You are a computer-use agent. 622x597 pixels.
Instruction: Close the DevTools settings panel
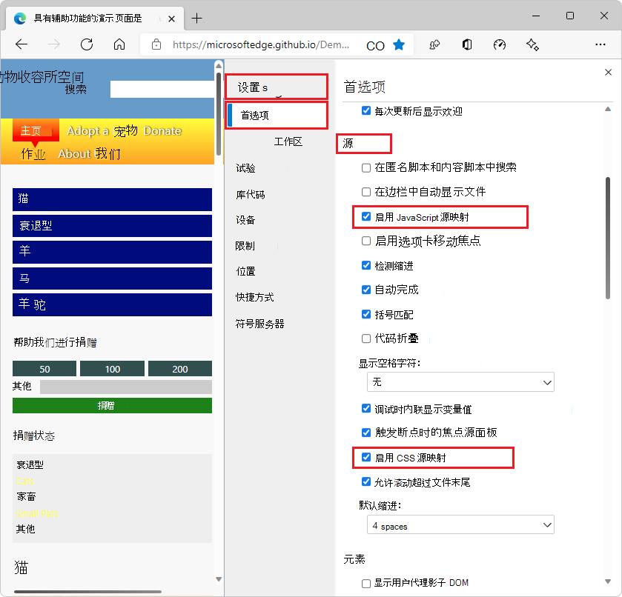point(608,72)
